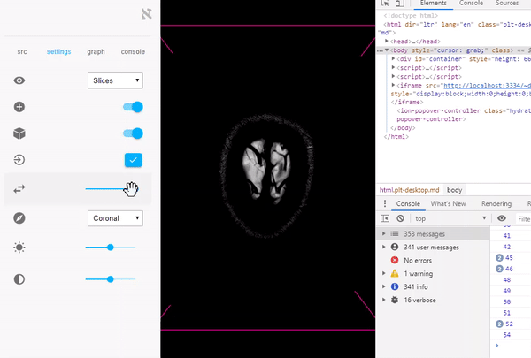This screenshot has height=358, width=531.
Task: Expand the 16 verbose group
Action: (x=384, y=300)
